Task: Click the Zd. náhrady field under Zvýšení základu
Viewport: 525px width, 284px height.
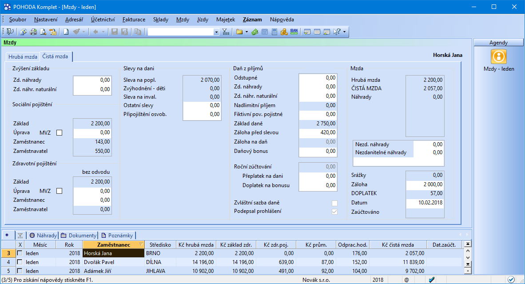Action: coord(92,80)
